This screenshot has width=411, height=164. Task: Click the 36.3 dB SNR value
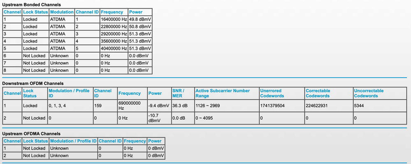[179, 106]
